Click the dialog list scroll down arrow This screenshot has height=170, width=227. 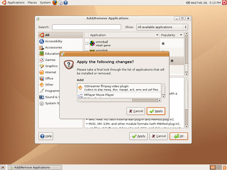[x=163, y=96]
